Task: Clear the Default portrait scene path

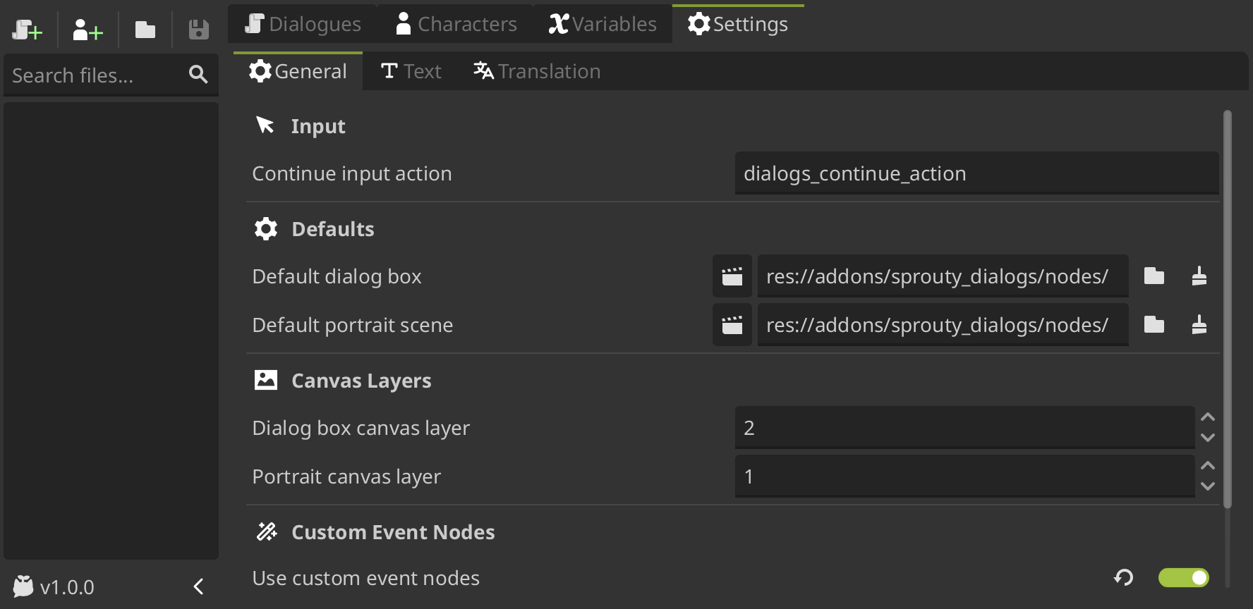Action: pyautogui.click(x=1199, y=325)
